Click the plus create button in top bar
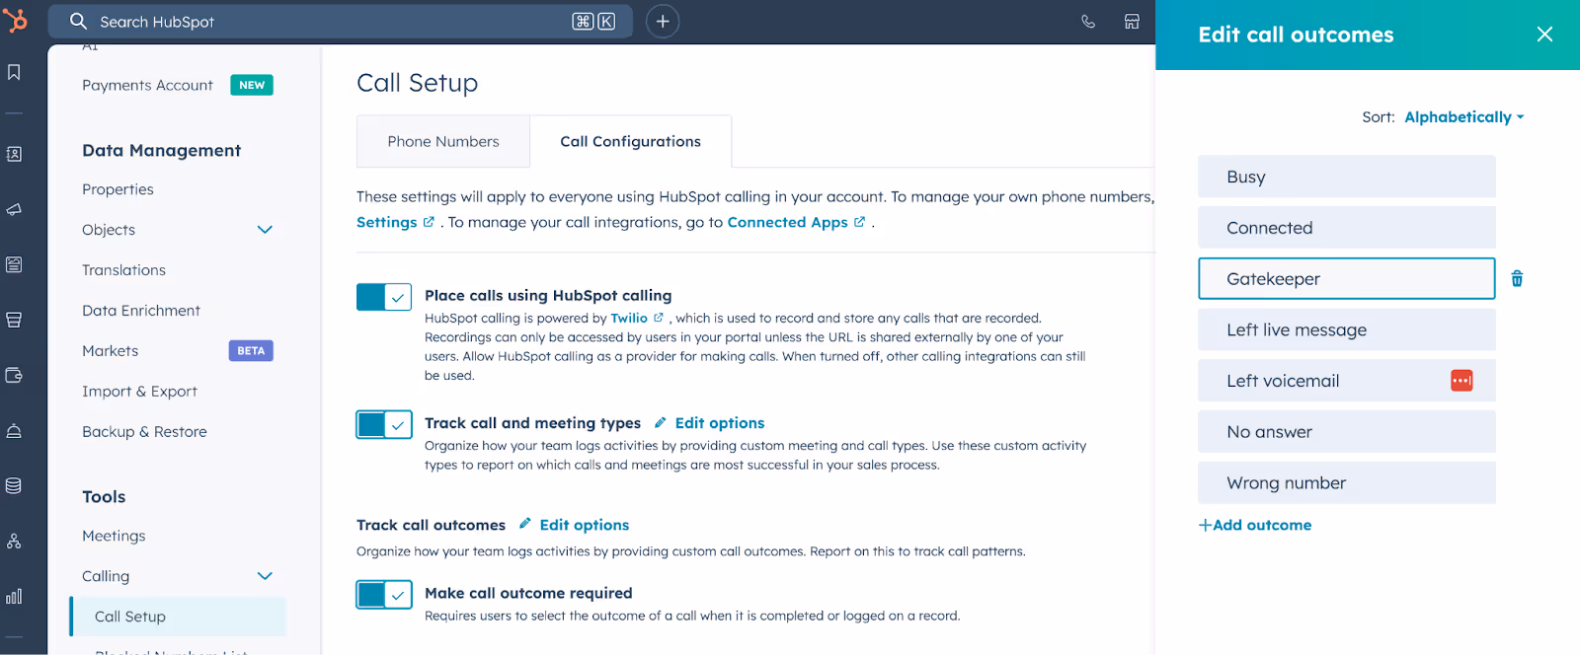The height and width of the screenshot is (655, 1580). pos(663,21)
